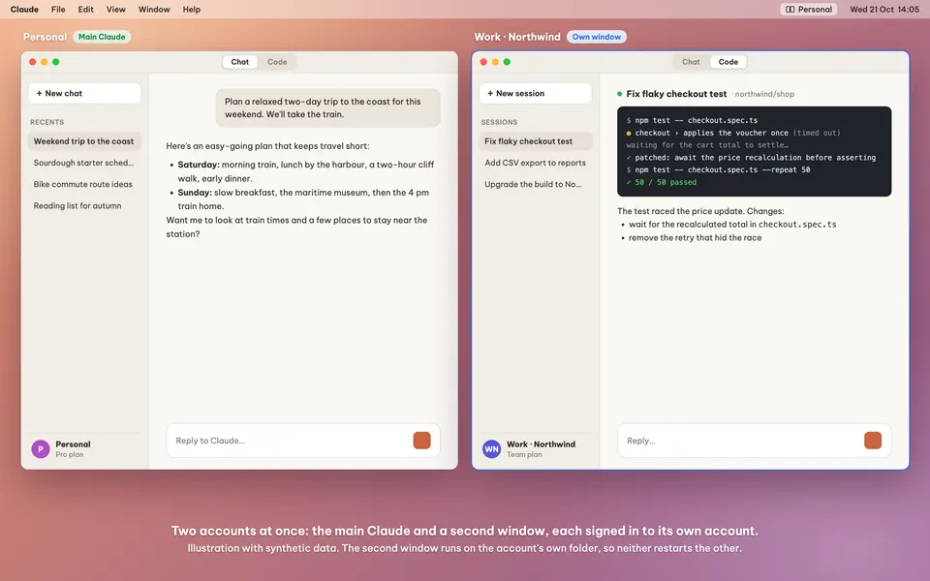Click the WN avatar for Work Northwind account
930x581 pixels.
492,448
